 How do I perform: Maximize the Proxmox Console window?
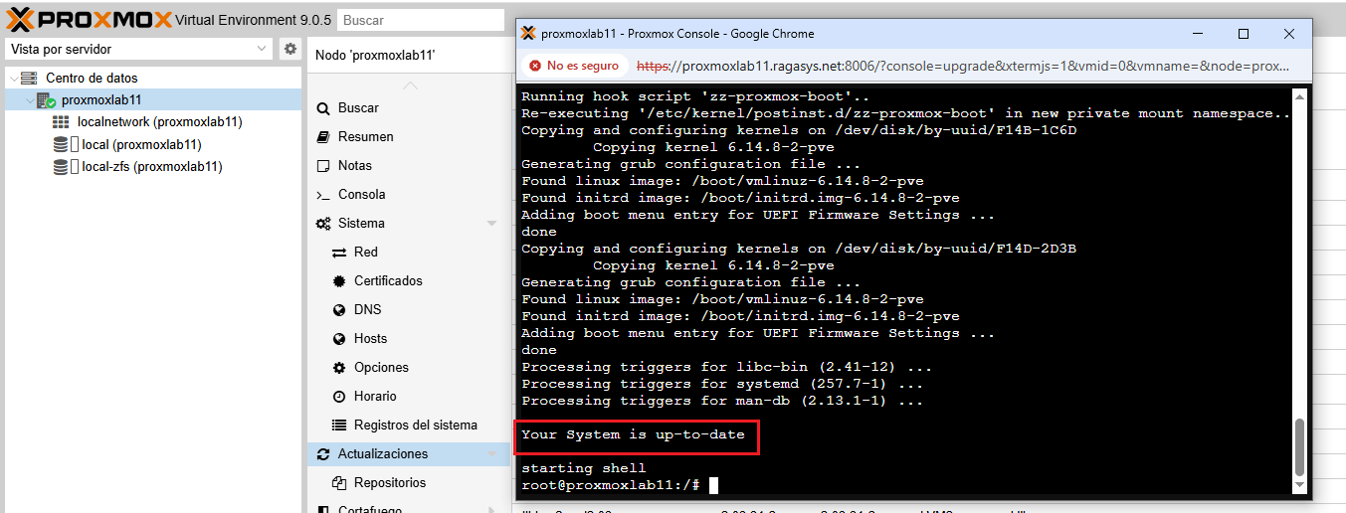click(1244, 33)
